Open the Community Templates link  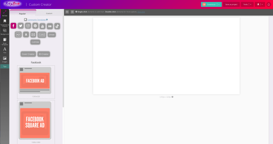click(36, 20)
